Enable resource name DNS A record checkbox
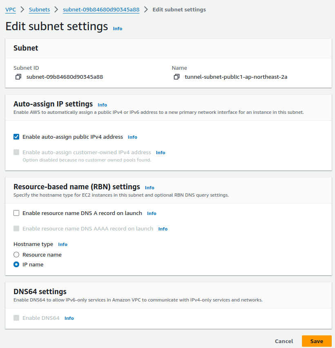Image resolution: width=335 pixels, height=348 pixels. pos(16,213)
